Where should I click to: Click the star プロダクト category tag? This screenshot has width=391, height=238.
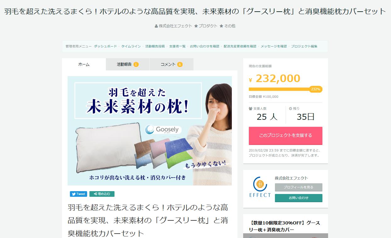click(x=206, y=26)
